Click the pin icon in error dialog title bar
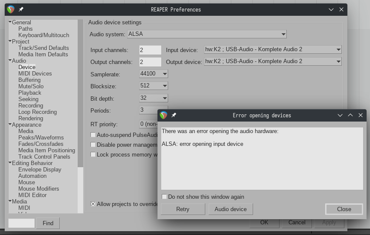370x235 pixels. [174, 115]
